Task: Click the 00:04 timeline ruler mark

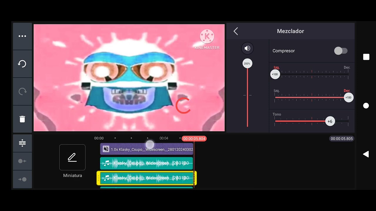Action: (x=164, y=138)
